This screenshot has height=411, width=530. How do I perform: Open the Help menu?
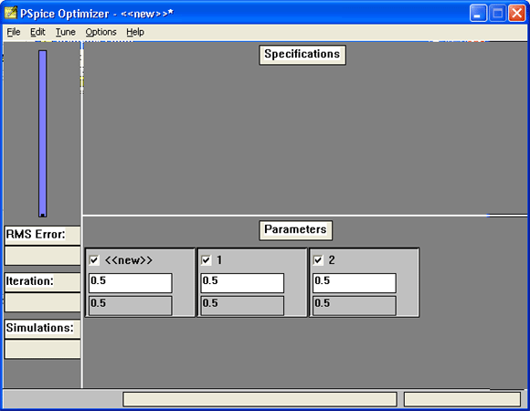pyautogui.click(x=135, y=32)
